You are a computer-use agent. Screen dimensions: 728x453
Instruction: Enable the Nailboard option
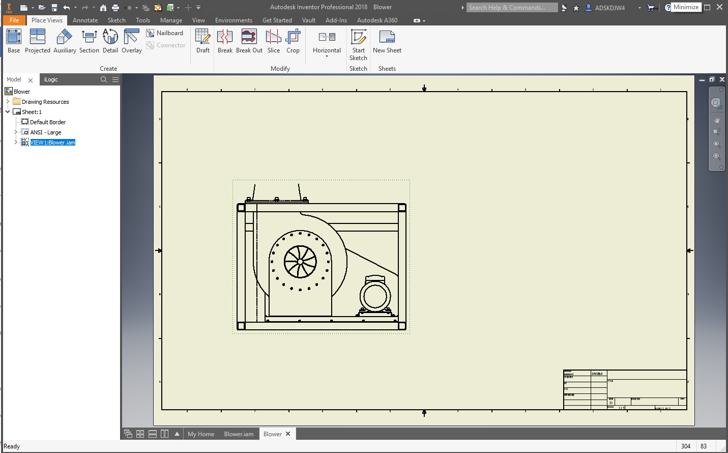click(165, 33)
